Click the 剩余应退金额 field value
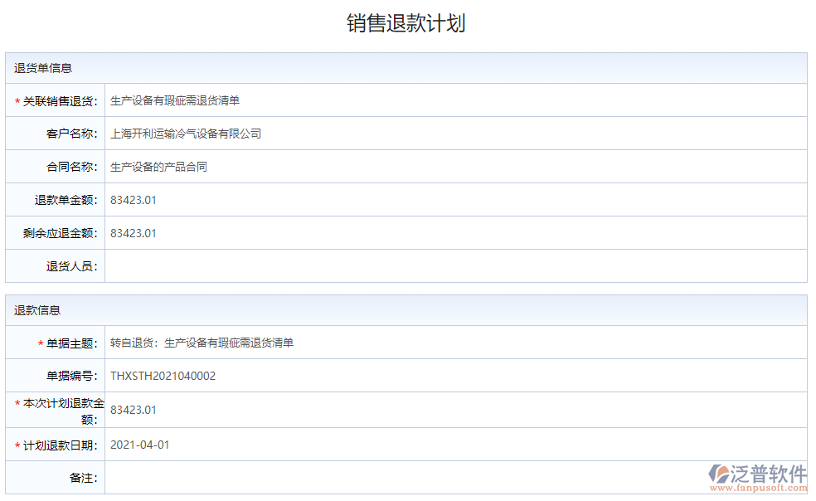The width and height of the screenshot is (816, 501). [x=132, y=233]
